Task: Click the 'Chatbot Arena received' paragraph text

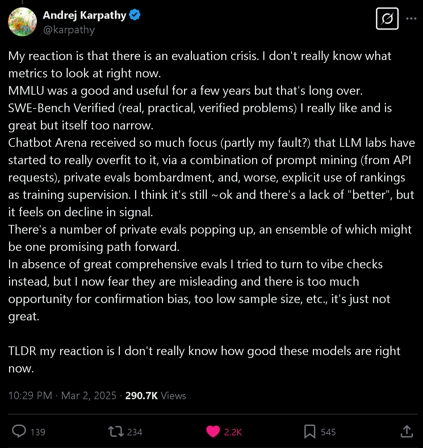Action: [211, 177]
